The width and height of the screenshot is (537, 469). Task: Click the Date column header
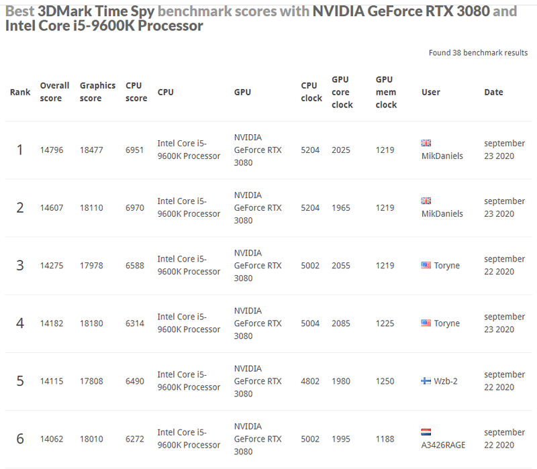(493, 93)
